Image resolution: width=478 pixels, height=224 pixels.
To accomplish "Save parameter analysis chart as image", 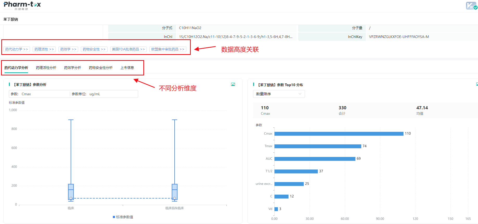I will coord(233,84).
